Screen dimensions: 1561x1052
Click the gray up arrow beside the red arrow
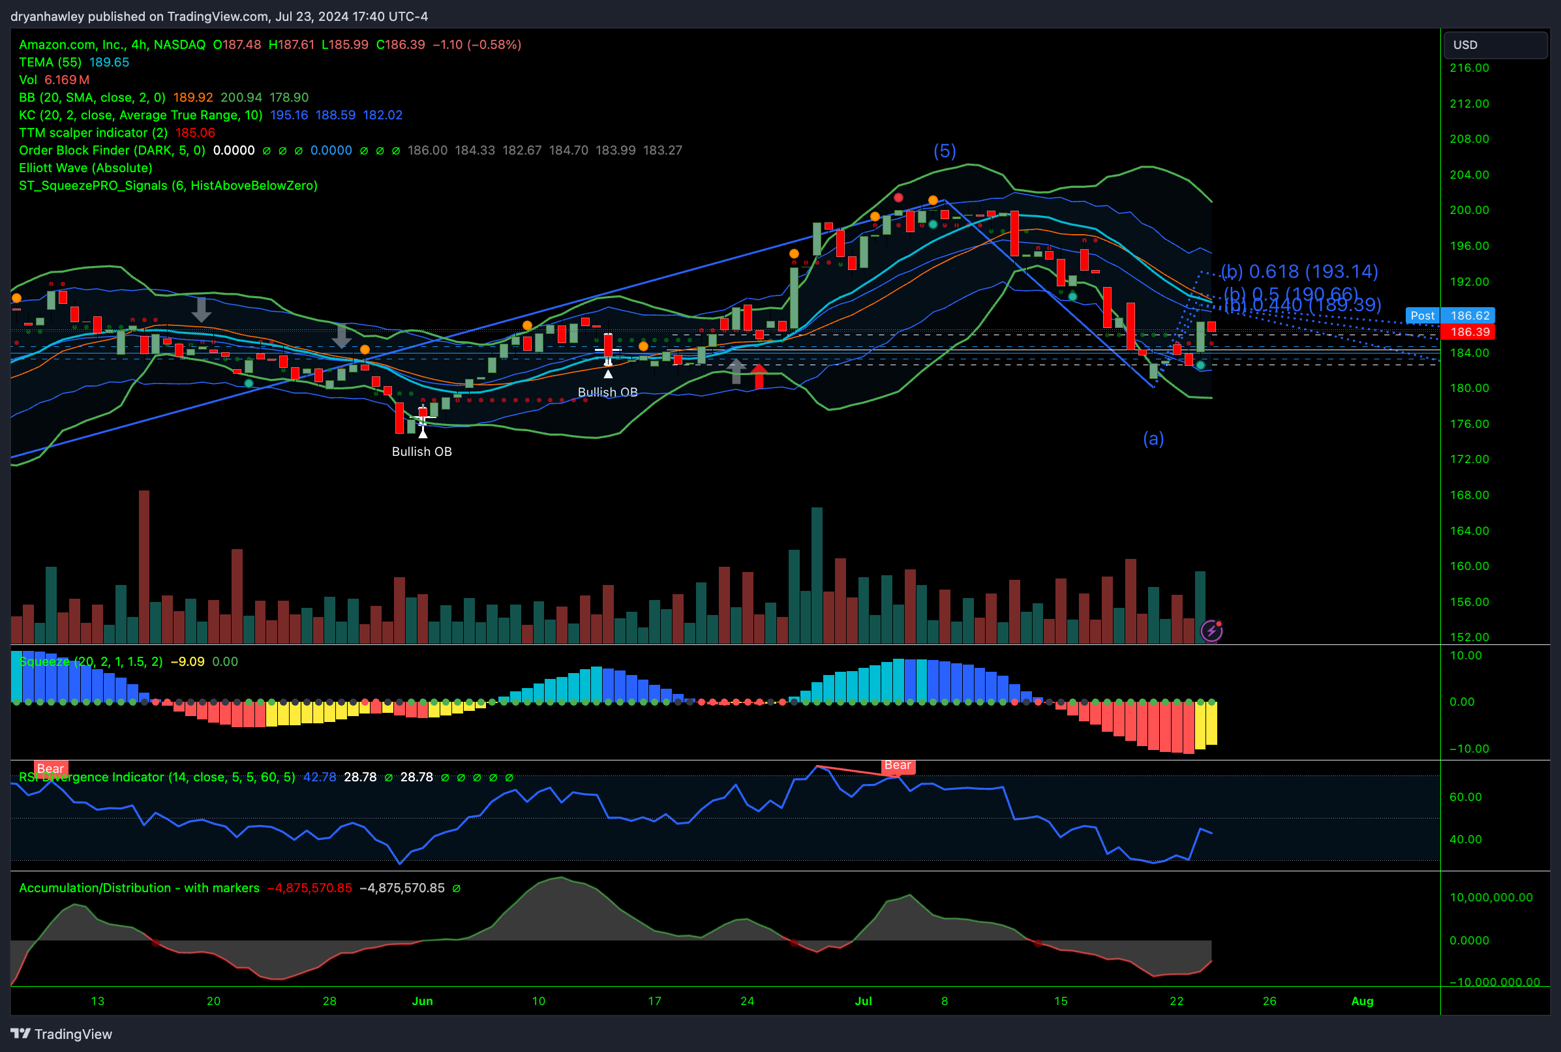[736, 371]
